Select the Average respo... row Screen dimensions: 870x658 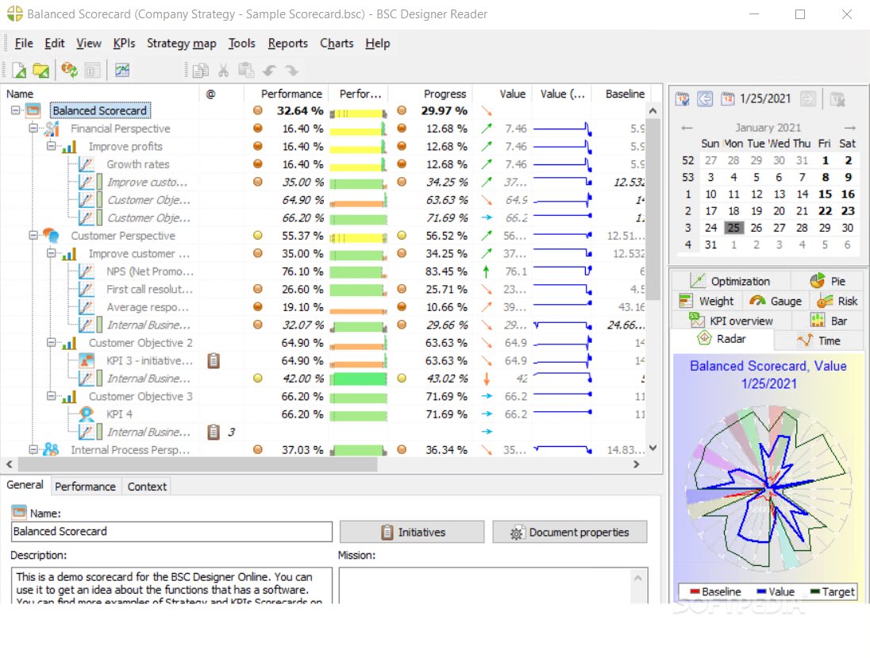[x=324, y=307]
